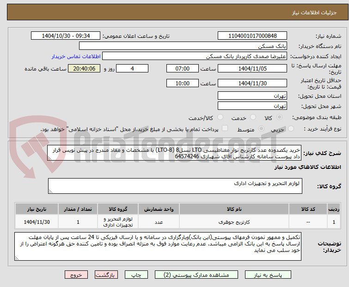Open مشاهده مدارک پیوستی (2) button
Viewport: 349px width, 287px height.
pyautogui.click(x=196, y=275)
